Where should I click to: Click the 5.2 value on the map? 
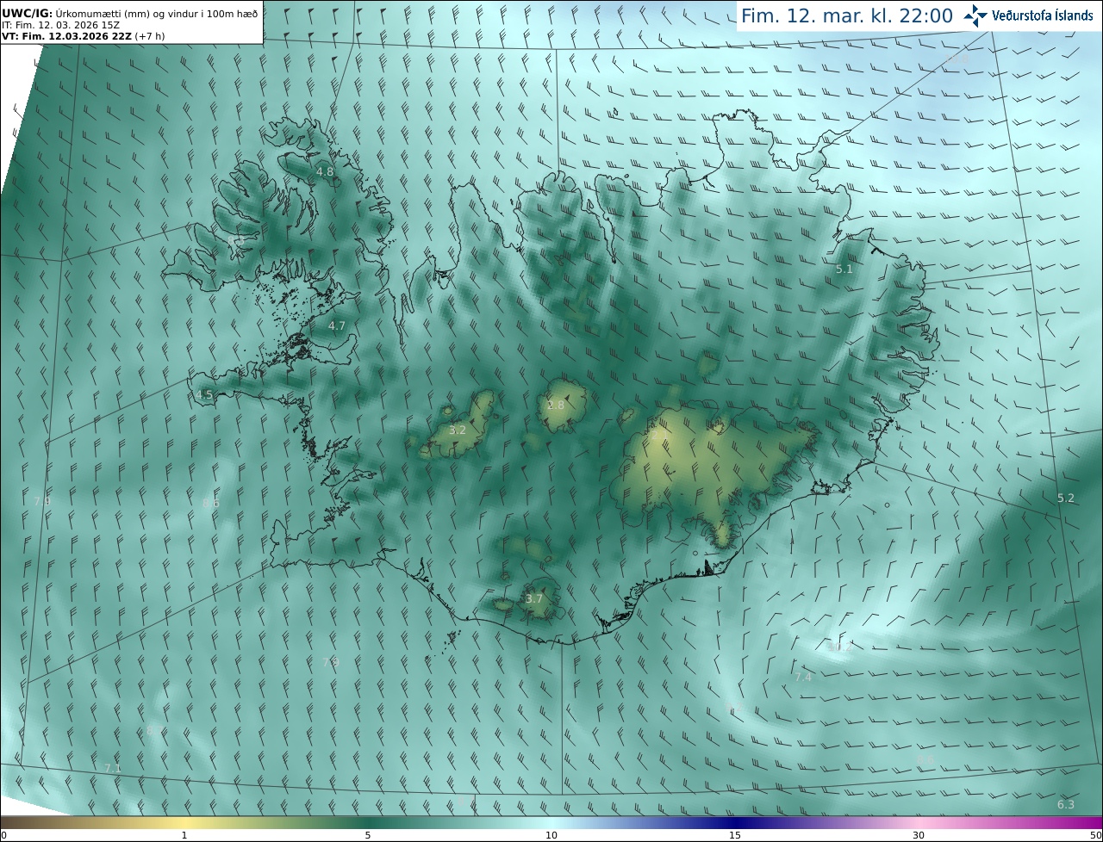(1066, 498)
